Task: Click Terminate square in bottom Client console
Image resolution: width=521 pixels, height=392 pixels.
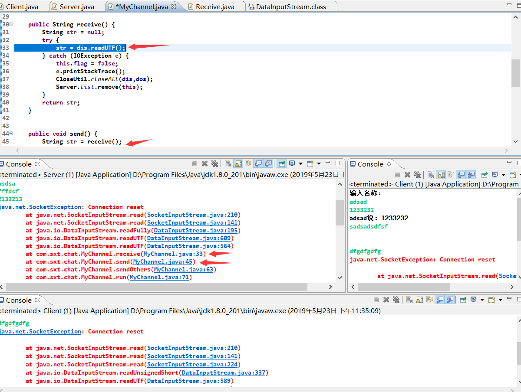Action: pyautogui.click(x=376, y=300)
